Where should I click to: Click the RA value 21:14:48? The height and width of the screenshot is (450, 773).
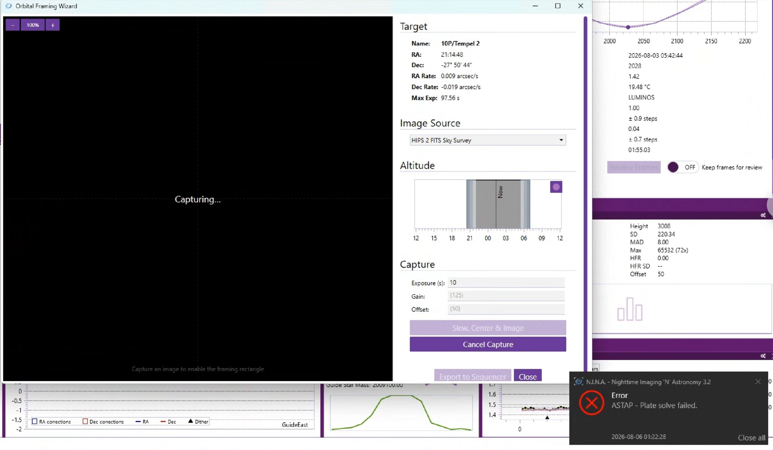pos(452,54)
